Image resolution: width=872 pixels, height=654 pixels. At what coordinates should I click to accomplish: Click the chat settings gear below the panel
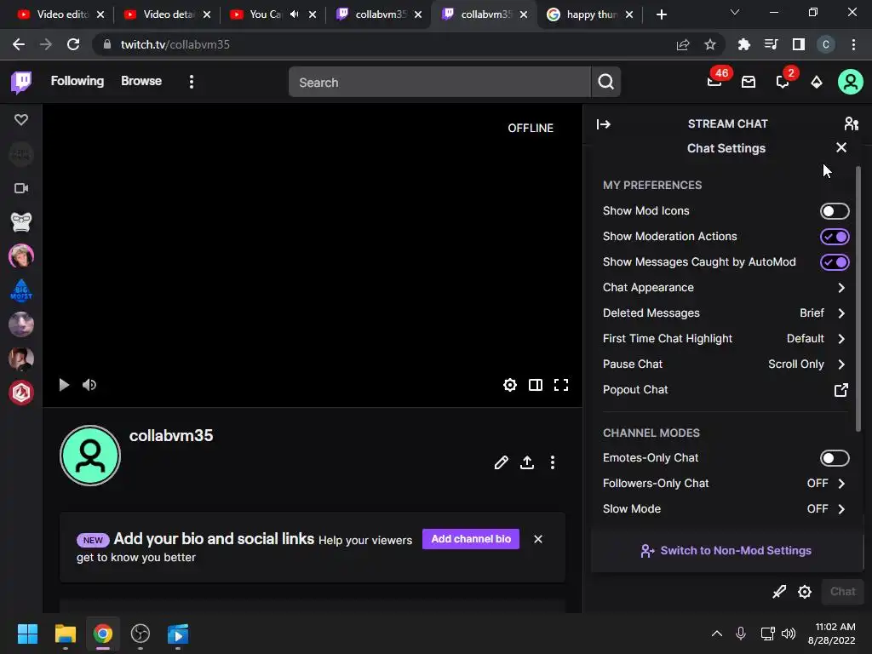(804, 592)
